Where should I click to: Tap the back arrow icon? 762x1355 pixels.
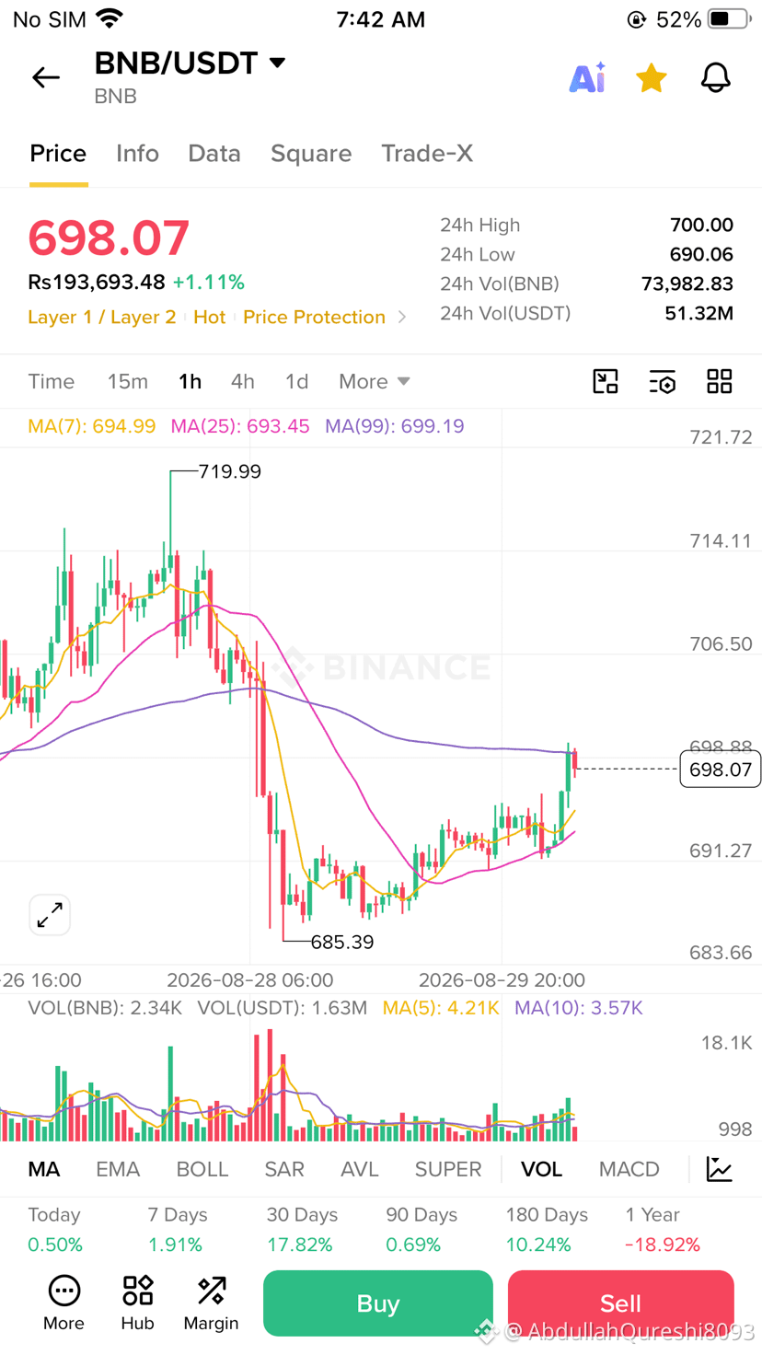pyautogui.click(x=46, y=77)
